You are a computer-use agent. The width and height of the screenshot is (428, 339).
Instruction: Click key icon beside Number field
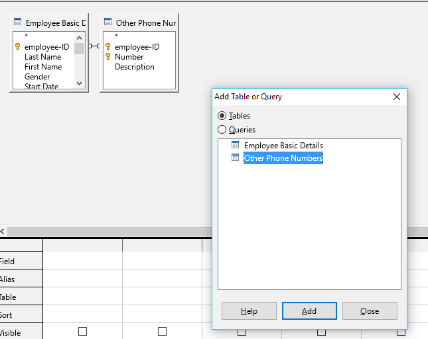click(107, 57)
